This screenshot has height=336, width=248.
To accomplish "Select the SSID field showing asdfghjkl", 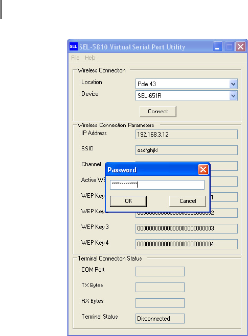I will pyautogui.click(x=187, y=150).
